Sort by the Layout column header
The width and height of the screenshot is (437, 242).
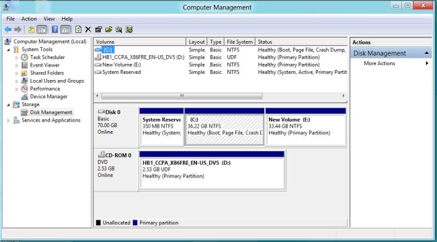pos(196,42)
